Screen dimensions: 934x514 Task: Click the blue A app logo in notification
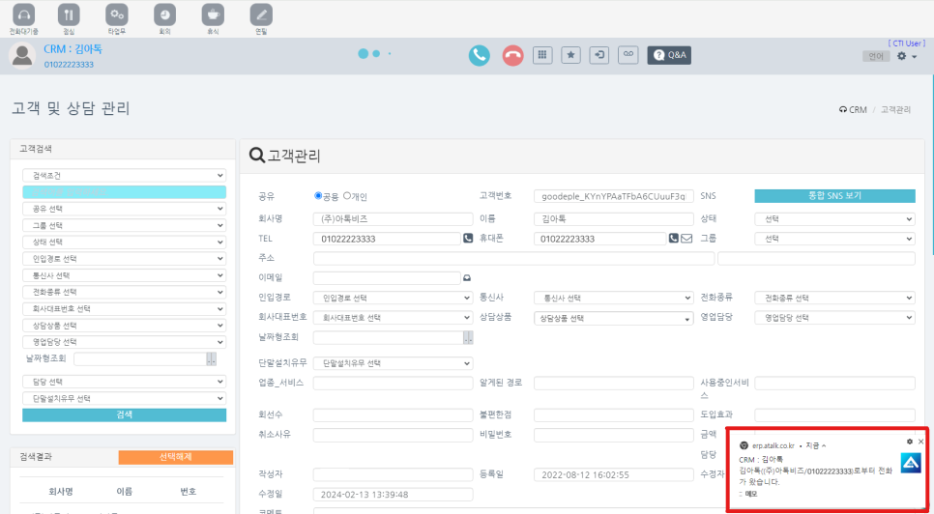(x=910, y=464)
